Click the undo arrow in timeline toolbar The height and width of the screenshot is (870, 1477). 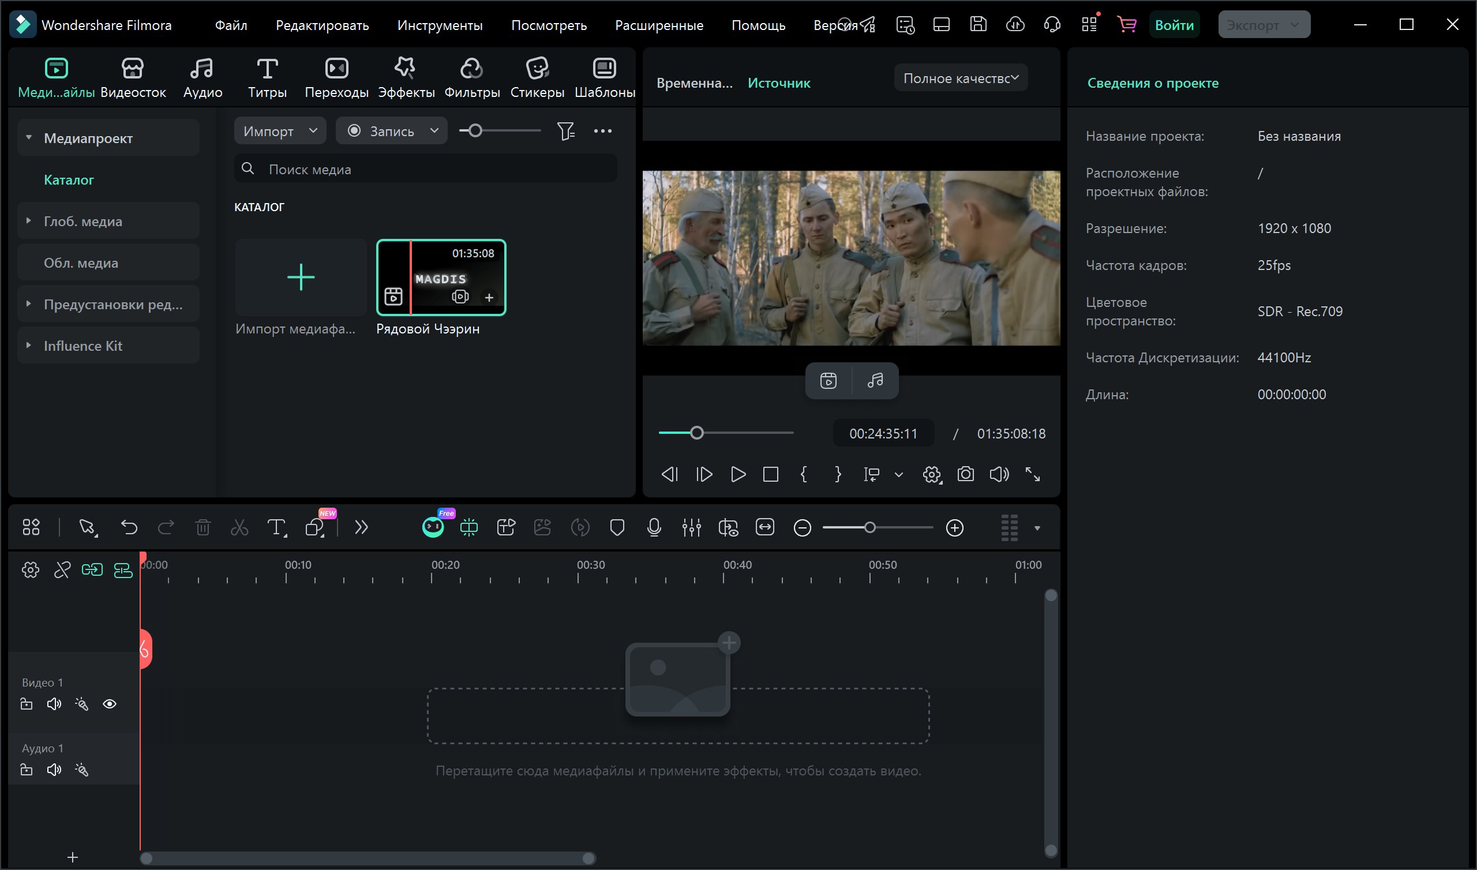click(129, 528)
